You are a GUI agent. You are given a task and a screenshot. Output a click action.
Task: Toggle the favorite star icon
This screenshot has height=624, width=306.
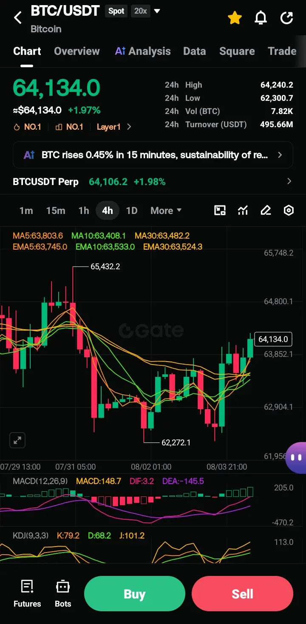[235, 18]
